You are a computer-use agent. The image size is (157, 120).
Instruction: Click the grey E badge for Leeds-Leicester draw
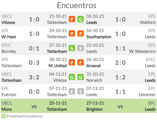81,91
